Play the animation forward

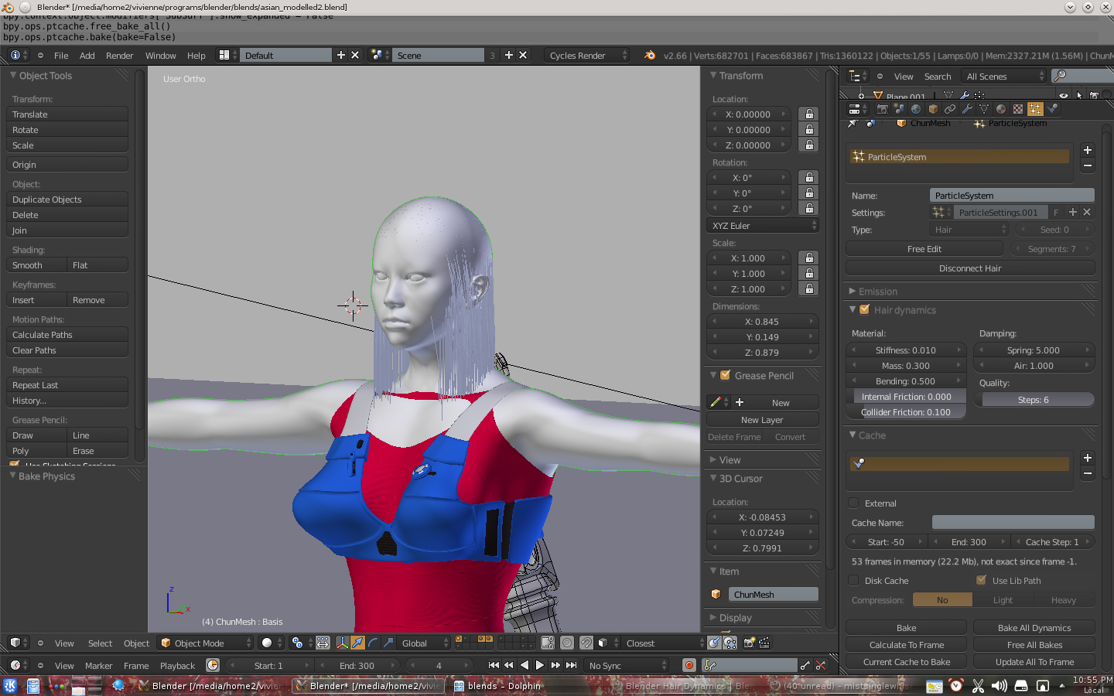click(540, 665)
